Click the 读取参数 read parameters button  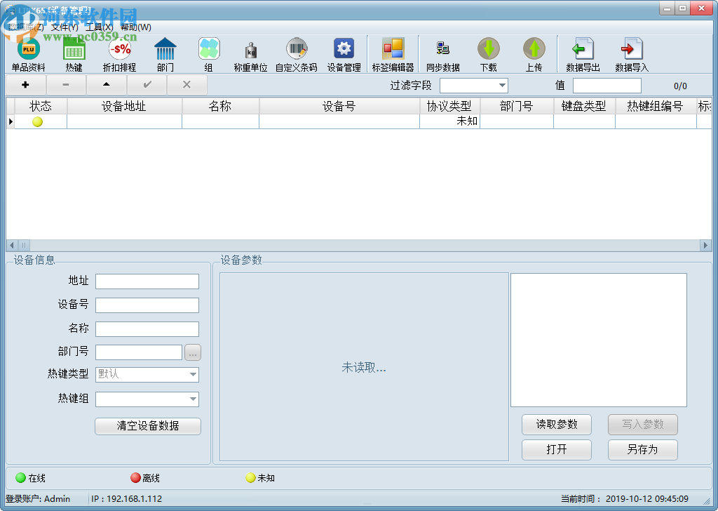point(556,425)
